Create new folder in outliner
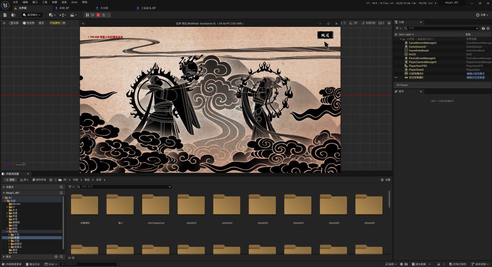This screenshot has width=492, height=267. click(x=483, y=28)
